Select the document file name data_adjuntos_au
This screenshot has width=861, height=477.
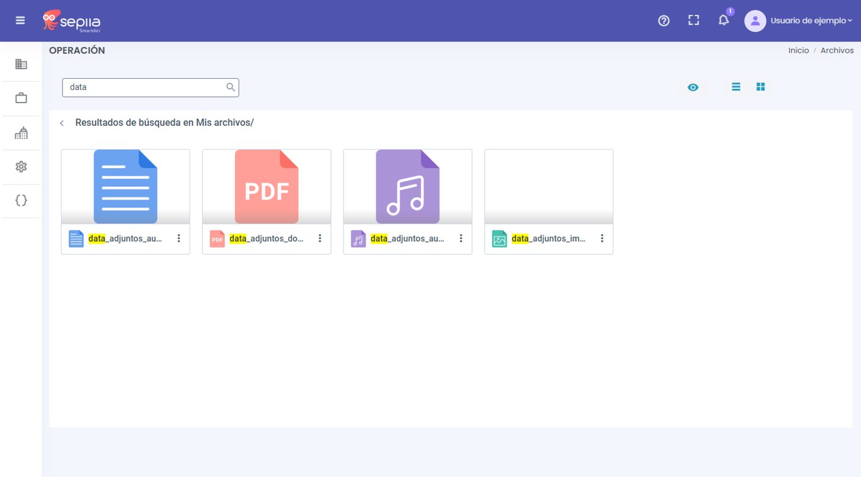(125, 239)
